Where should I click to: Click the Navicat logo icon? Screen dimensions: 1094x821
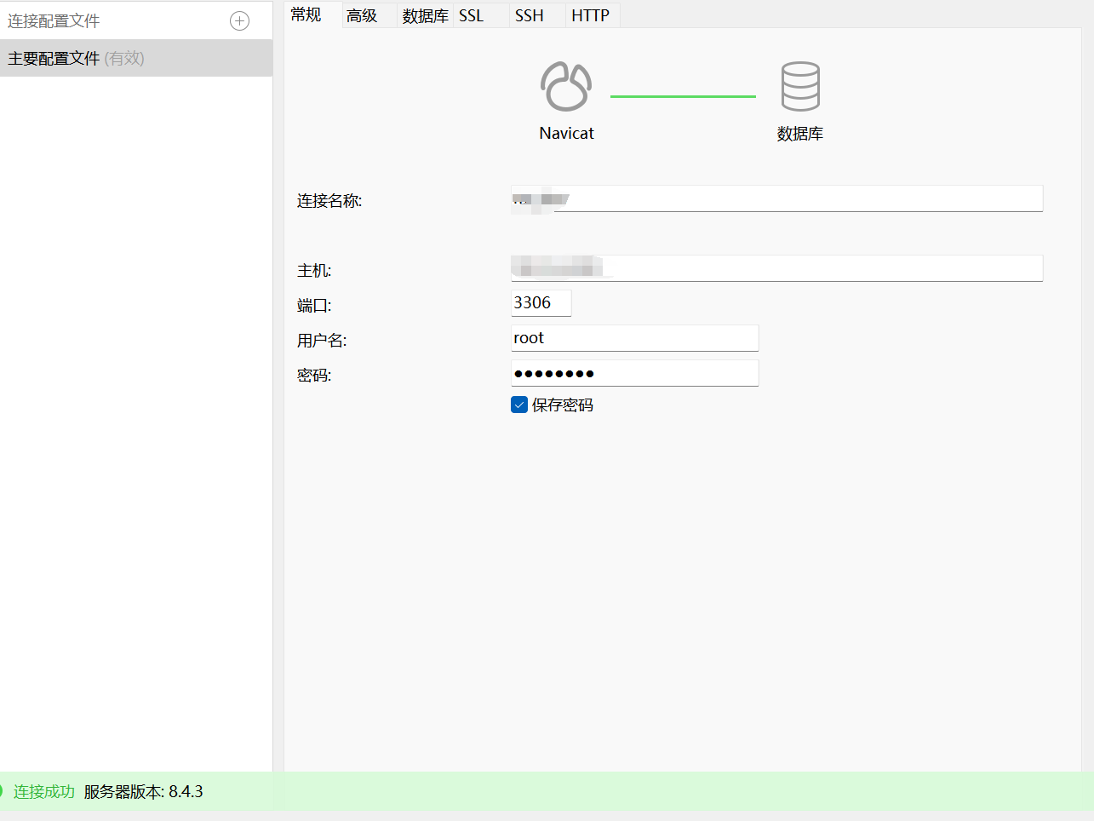pos(566,86)
